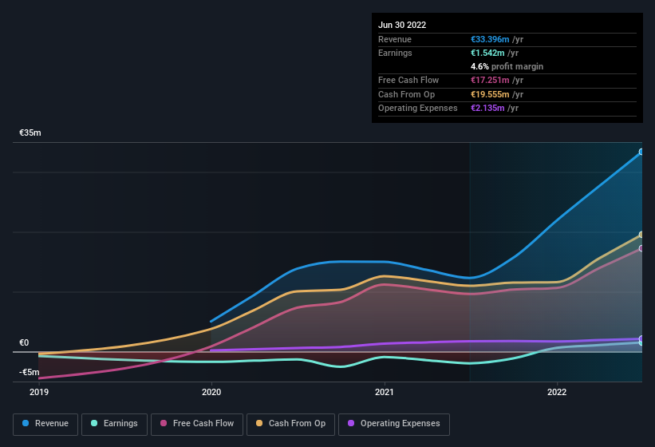Viewport: 655px width, 447px height.
Task: Click the €33.396m revenue value
Action: point(490,39)
